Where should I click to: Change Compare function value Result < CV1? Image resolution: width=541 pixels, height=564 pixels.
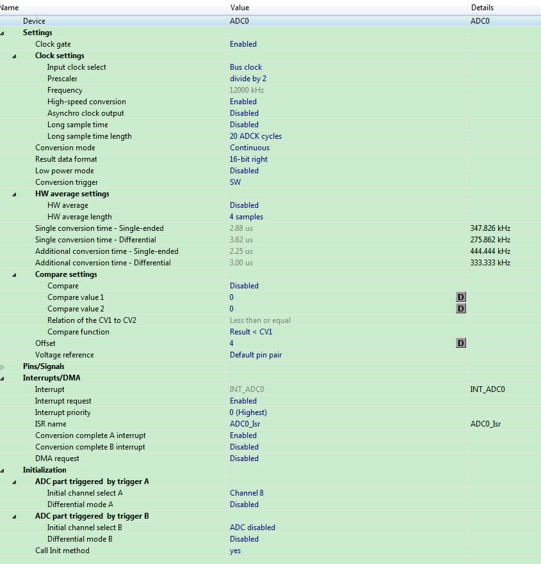click(251, 332)
